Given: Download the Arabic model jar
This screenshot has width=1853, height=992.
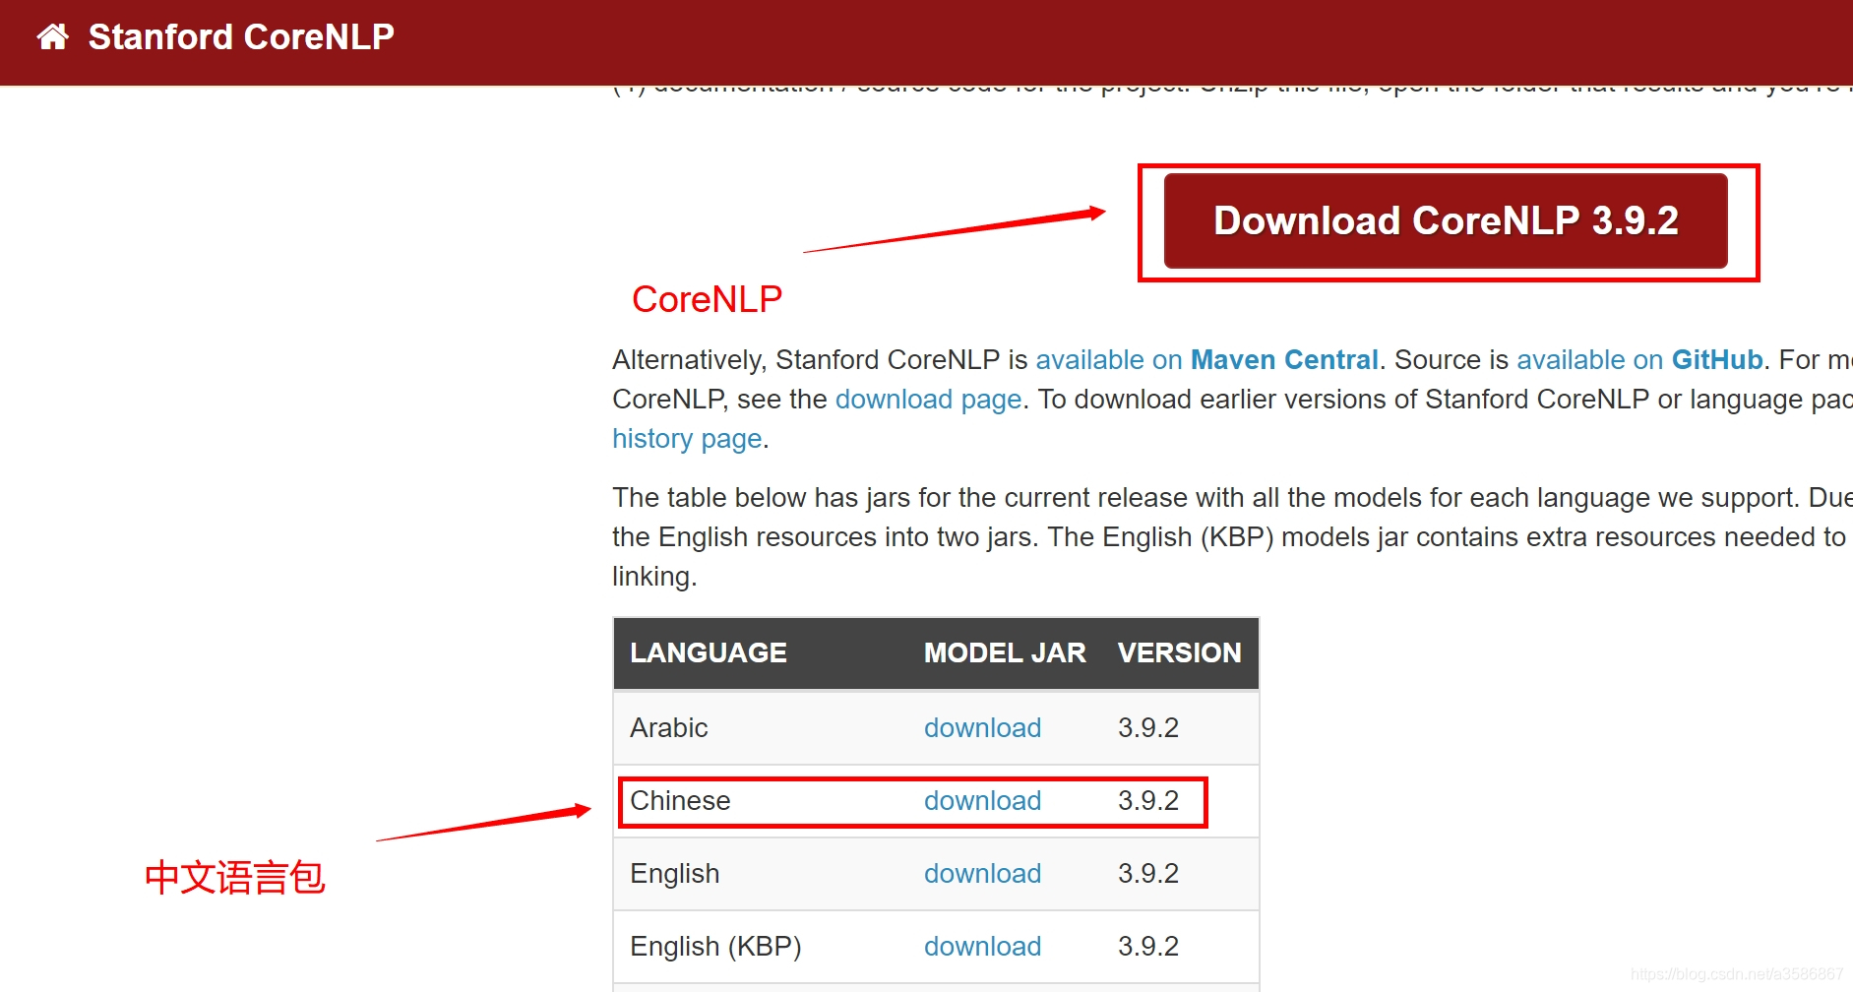Looking at the screenshot, I should [982, 728].
